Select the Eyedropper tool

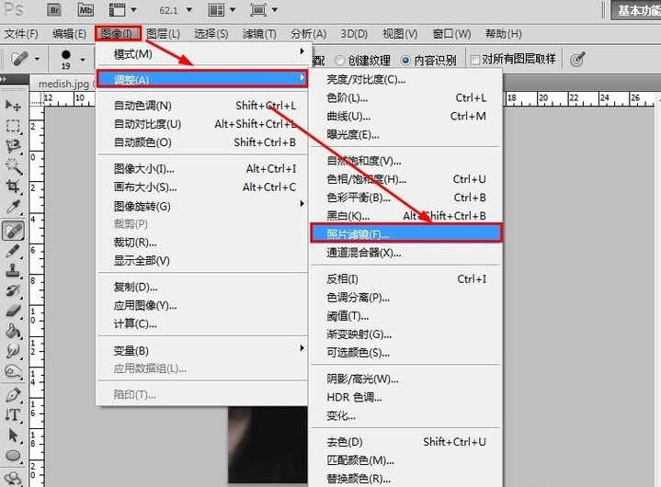tap(13, 207)
